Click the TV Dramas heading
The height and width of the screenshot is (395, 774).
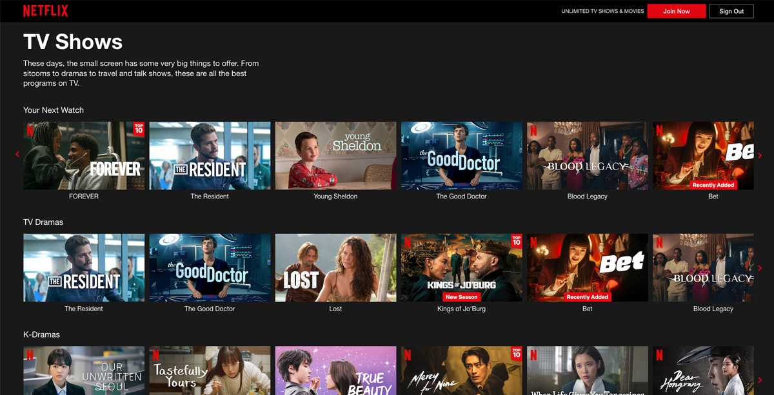pyautogui.click(x=43, y=222)
